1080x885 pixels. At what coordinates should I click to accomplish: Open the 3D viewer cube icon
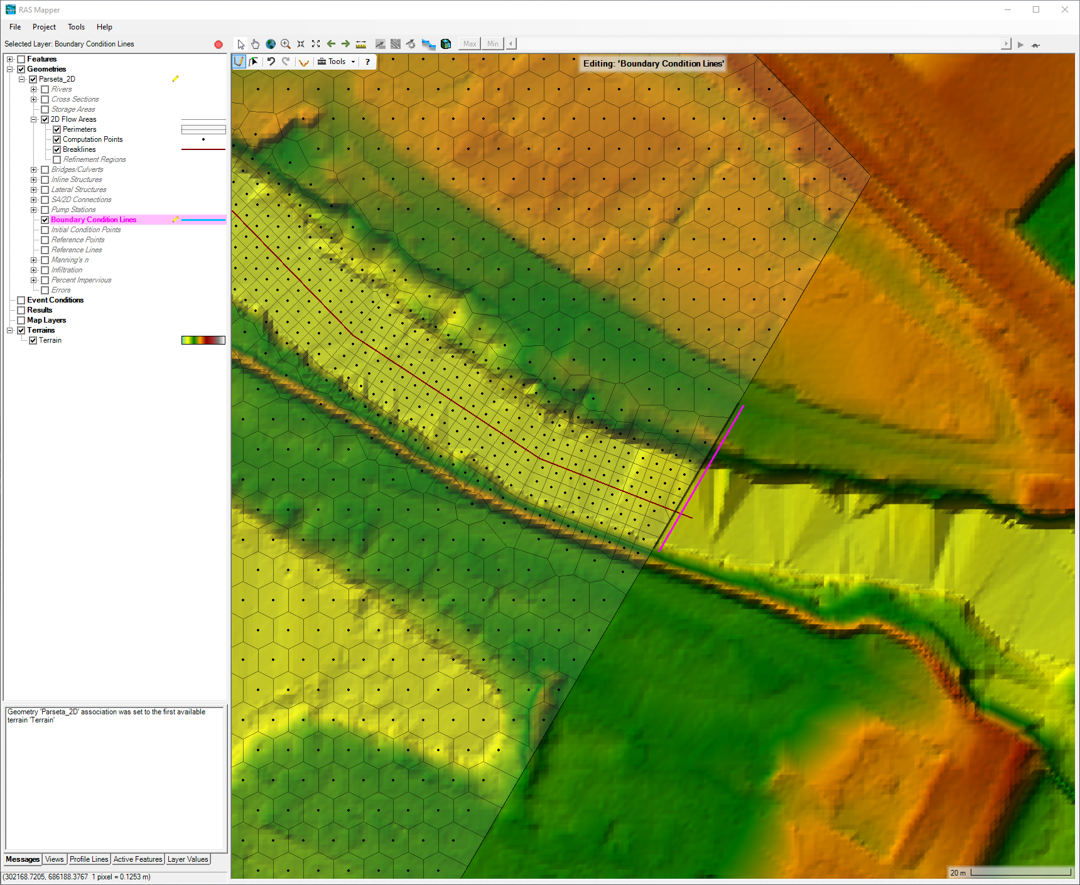pyautogui.click(x=446, y=44)
